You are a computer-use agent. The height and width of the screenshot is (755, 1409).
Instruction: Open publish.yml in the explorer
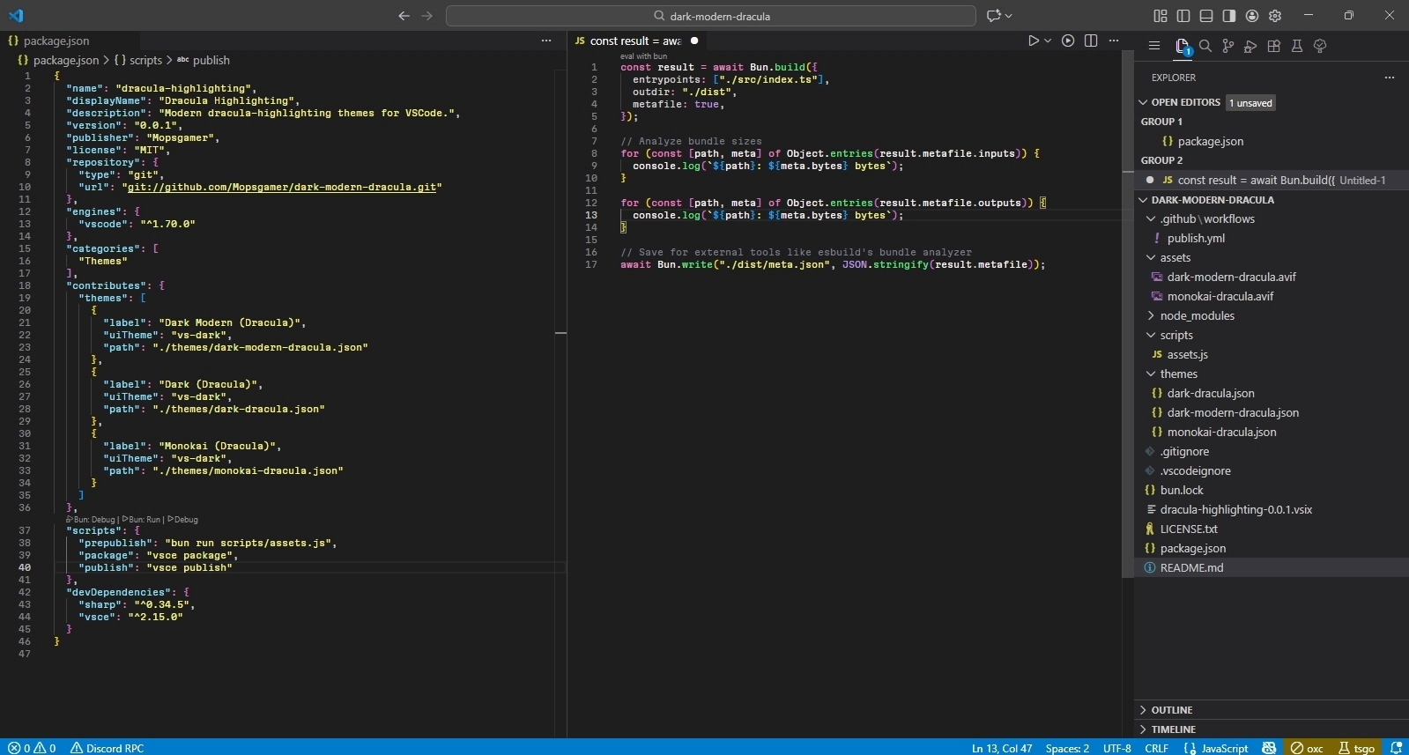tap(1271, 238)
